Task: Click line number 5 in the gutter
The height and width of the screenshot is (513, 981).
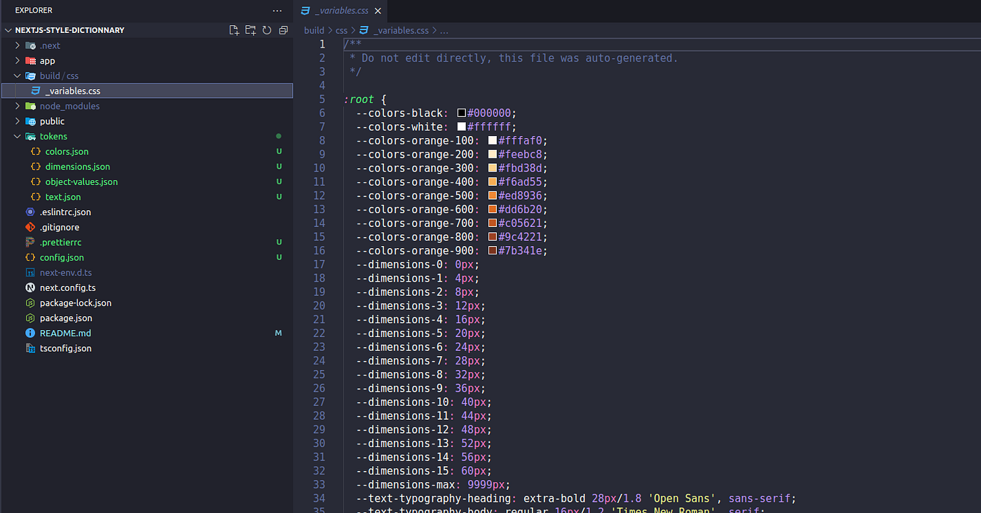Action: [x=322, y=100]
